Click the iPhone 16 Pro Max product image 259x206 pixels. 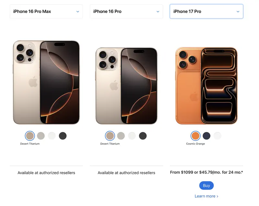tap(46, 82)
